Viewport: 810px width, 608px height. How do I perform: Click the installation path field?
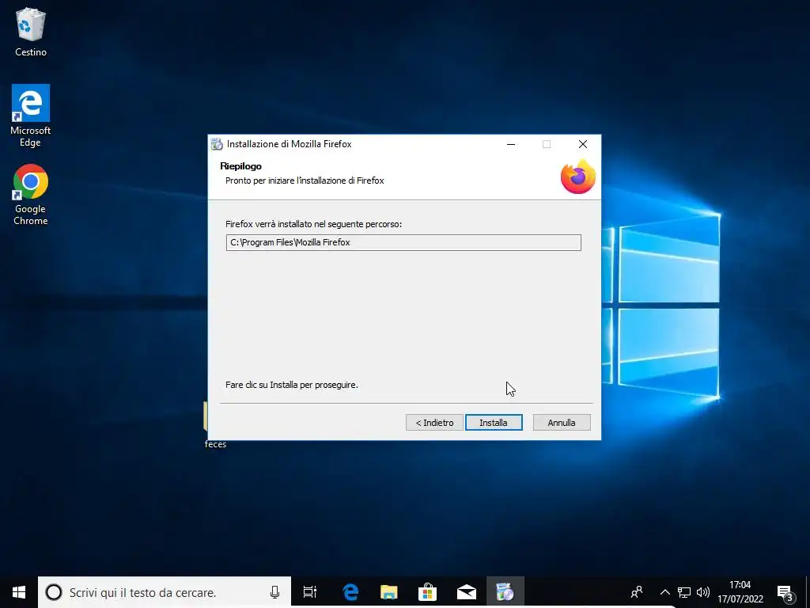tap(403, 242)
